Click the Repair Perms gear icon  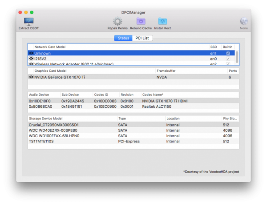pos(117,21)
